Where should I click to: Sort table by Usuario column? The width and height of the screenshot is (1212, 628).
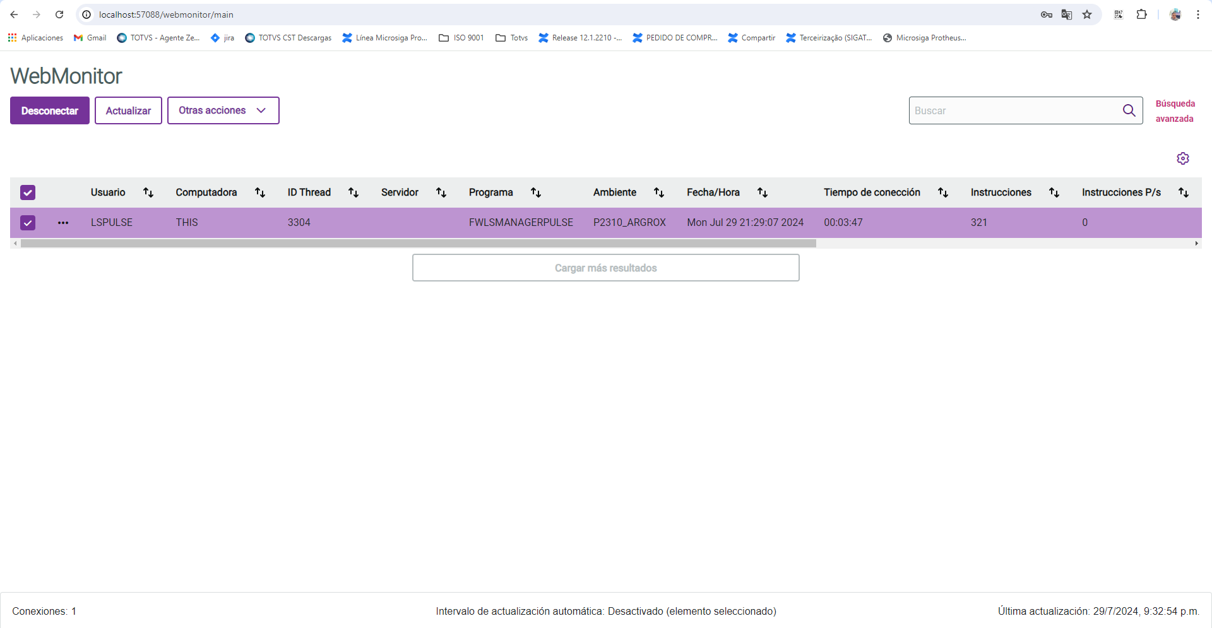point(148,193)
